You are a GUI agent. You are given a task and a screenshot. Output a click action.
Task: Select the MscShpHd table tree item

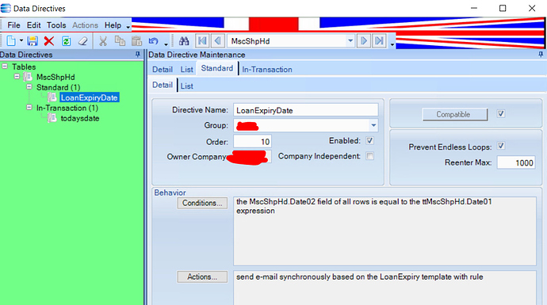click(x=55, y=77)
